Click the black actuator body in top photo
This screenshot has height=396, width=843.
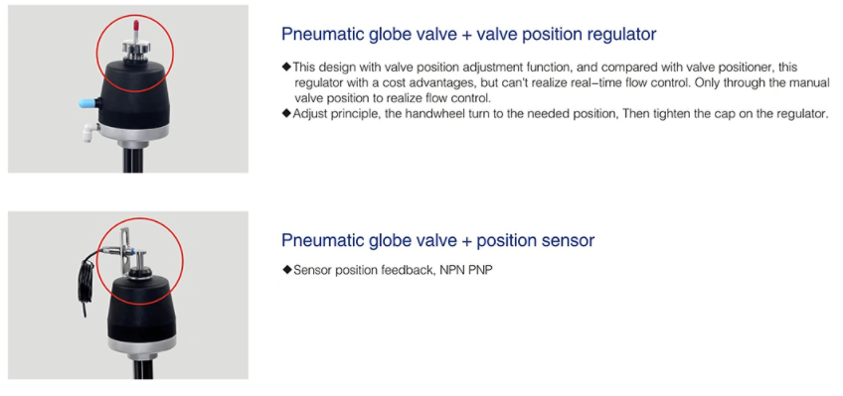[x=133, y=94]
